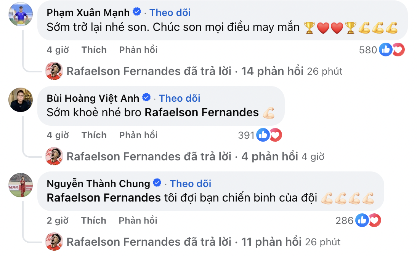This screenshot has height=256, width=417.
Task: Toggle Thích under Bùi Hoàng Việt Anh's comment
Action: [94, 135]
